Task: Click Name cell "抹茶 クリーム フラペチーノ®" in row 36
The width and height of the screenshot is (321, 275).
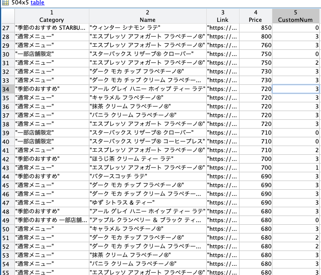Action: point(148,107)
